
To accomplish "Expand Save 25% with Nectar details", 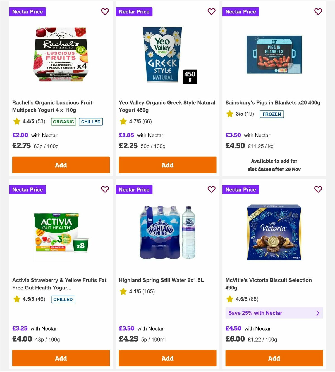I will [274, 313].
